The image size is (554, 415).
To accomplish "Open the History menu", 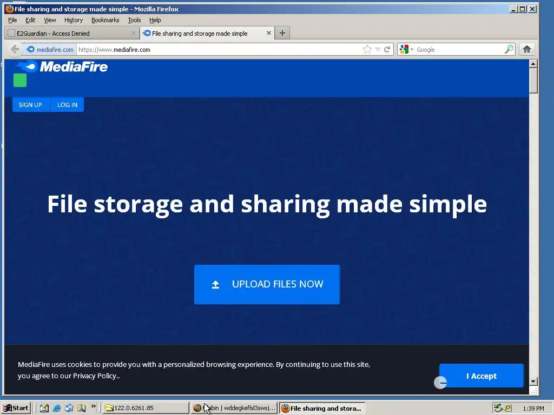I will pos(74,20).
